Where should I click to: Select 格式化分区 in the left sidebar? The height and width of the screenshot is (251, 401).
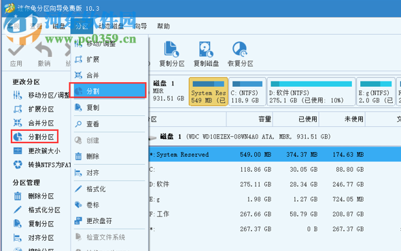[37, 210]
